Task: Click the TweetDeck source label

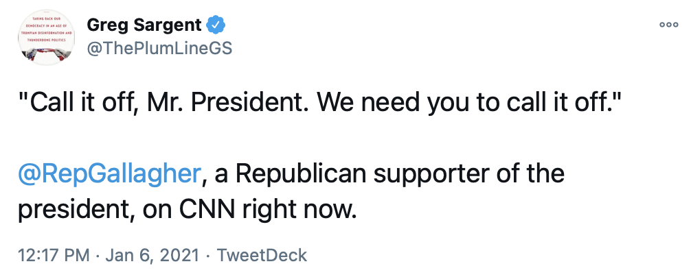Action: click(x=262, y=256)
